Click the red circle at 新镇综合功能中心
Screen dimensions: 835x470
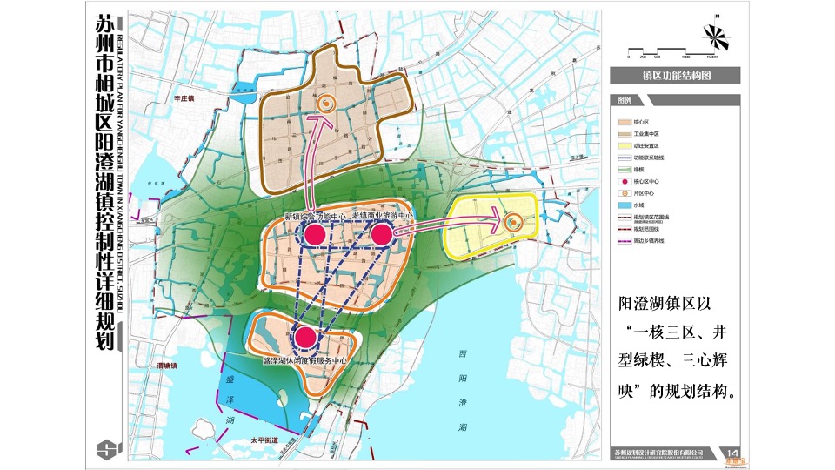coord(314,234)
